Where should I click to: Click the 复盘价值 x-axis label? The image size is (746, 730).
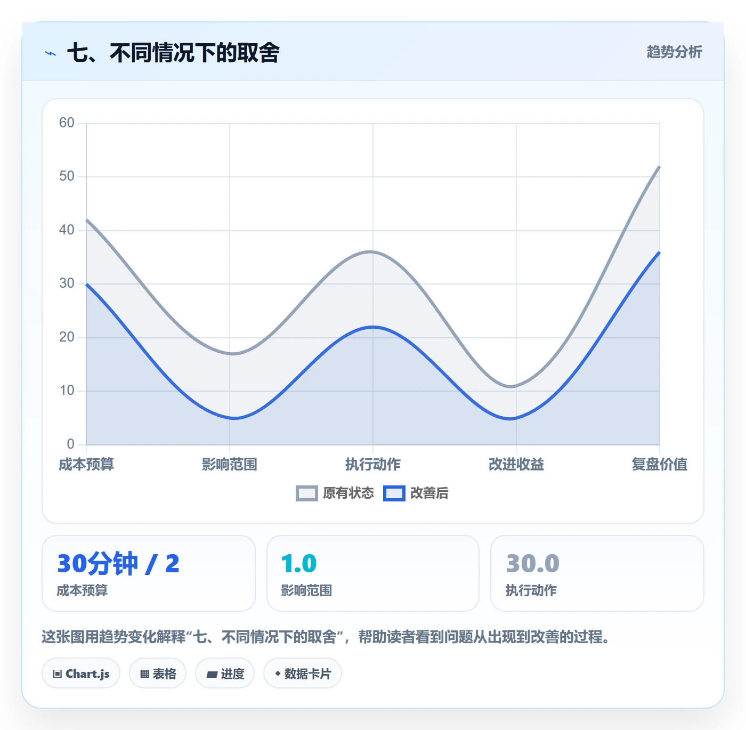pyautogui.click(x=660, y=464)
